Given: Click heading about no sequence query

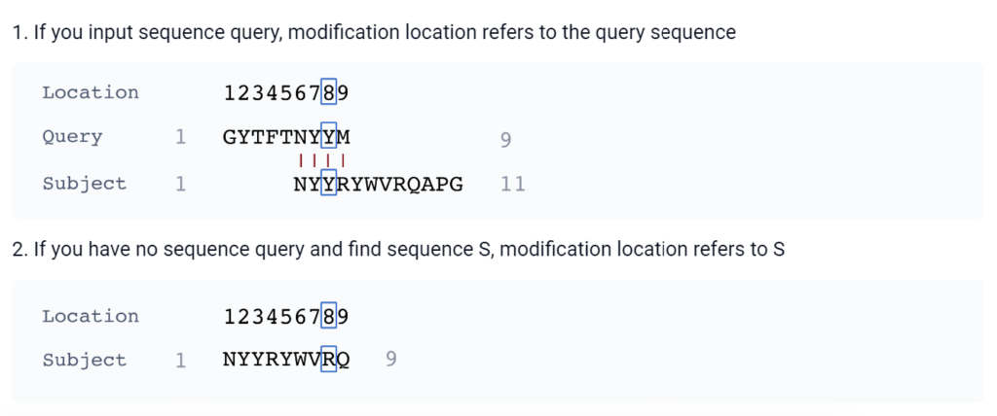Looking at the screenshot, I should coord(398,250).
